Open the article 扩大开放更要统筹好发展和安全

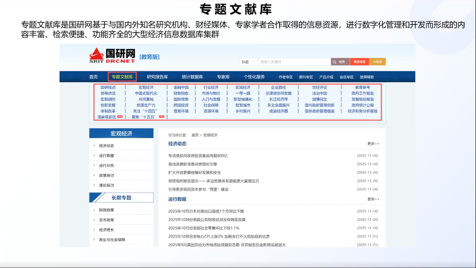[194, 173]
